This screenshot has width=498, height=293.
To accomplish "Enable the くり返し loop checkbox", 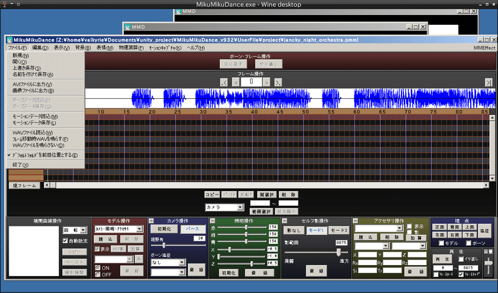I will pyautogui.click(x=461, y=259).
